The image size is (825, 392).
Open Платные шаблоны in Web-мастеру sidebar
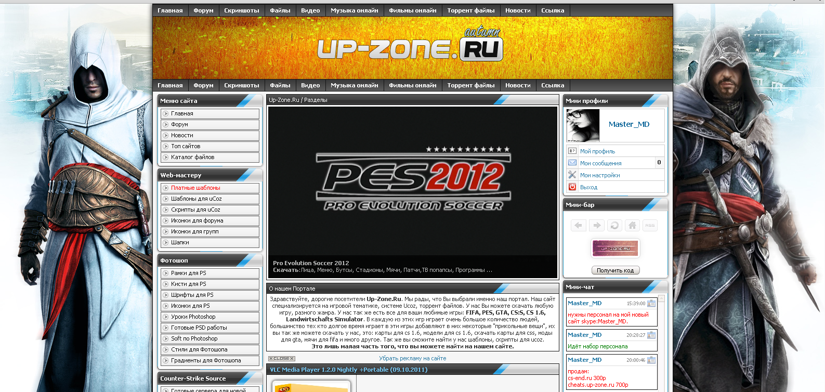click(x=195, y=188)
